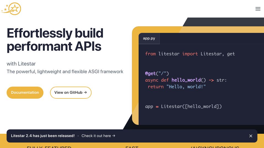Select the app.py code tab

(x=149, y=38)
